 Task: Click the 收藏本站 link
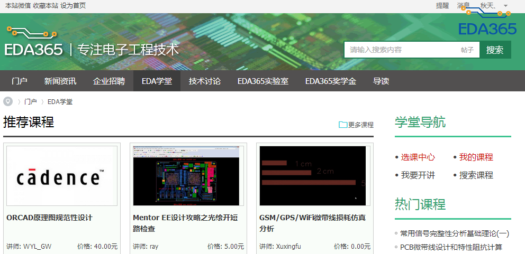tap(45, 6)
